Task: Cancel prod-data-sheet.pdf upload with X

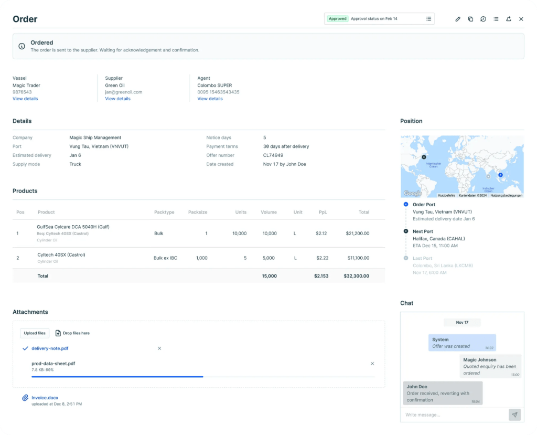Action: coord(372,363)
